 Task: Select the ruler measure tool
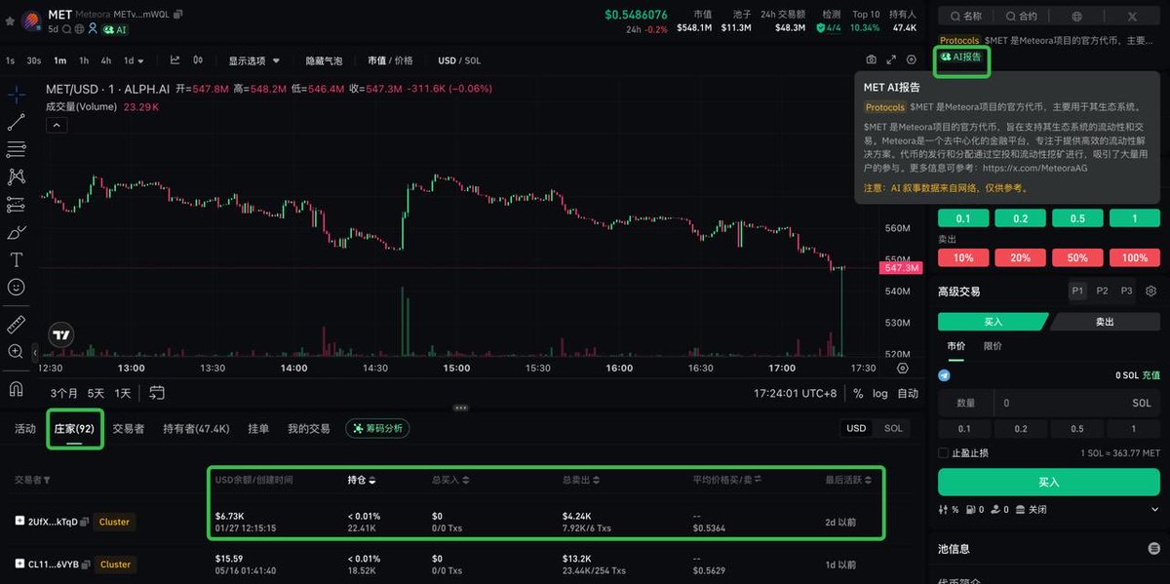point(17,324)
